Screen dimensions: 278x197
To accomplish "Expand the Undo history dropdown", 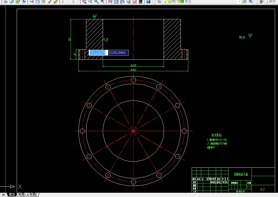I will (x=68, y=2).
